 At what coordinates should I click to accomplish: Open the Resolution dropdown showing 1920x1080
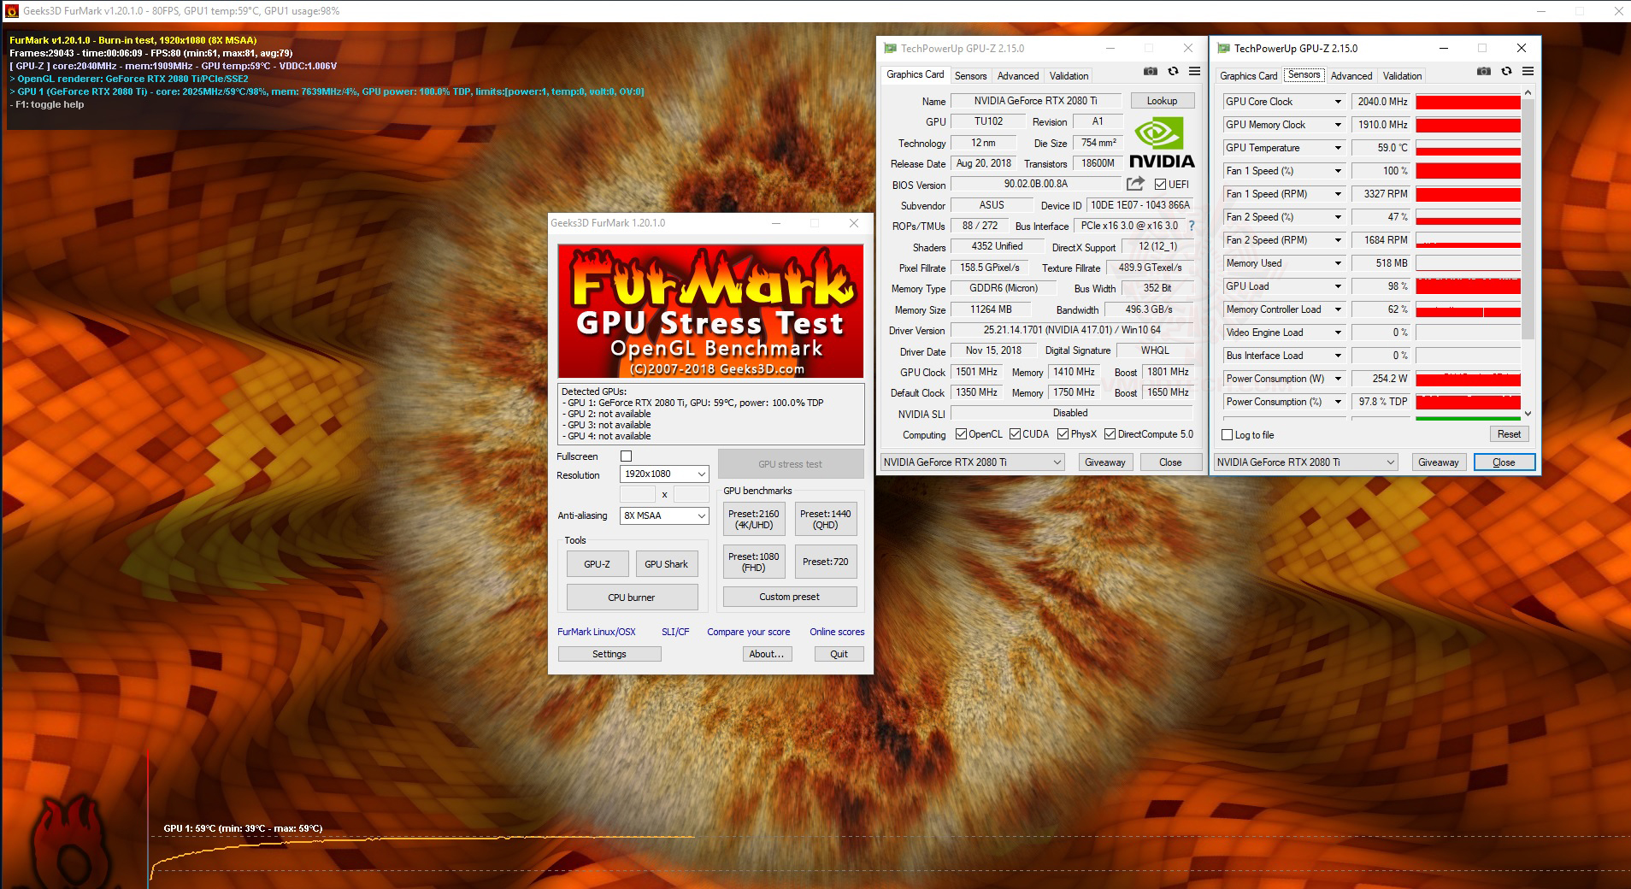(x=664, y=474)
